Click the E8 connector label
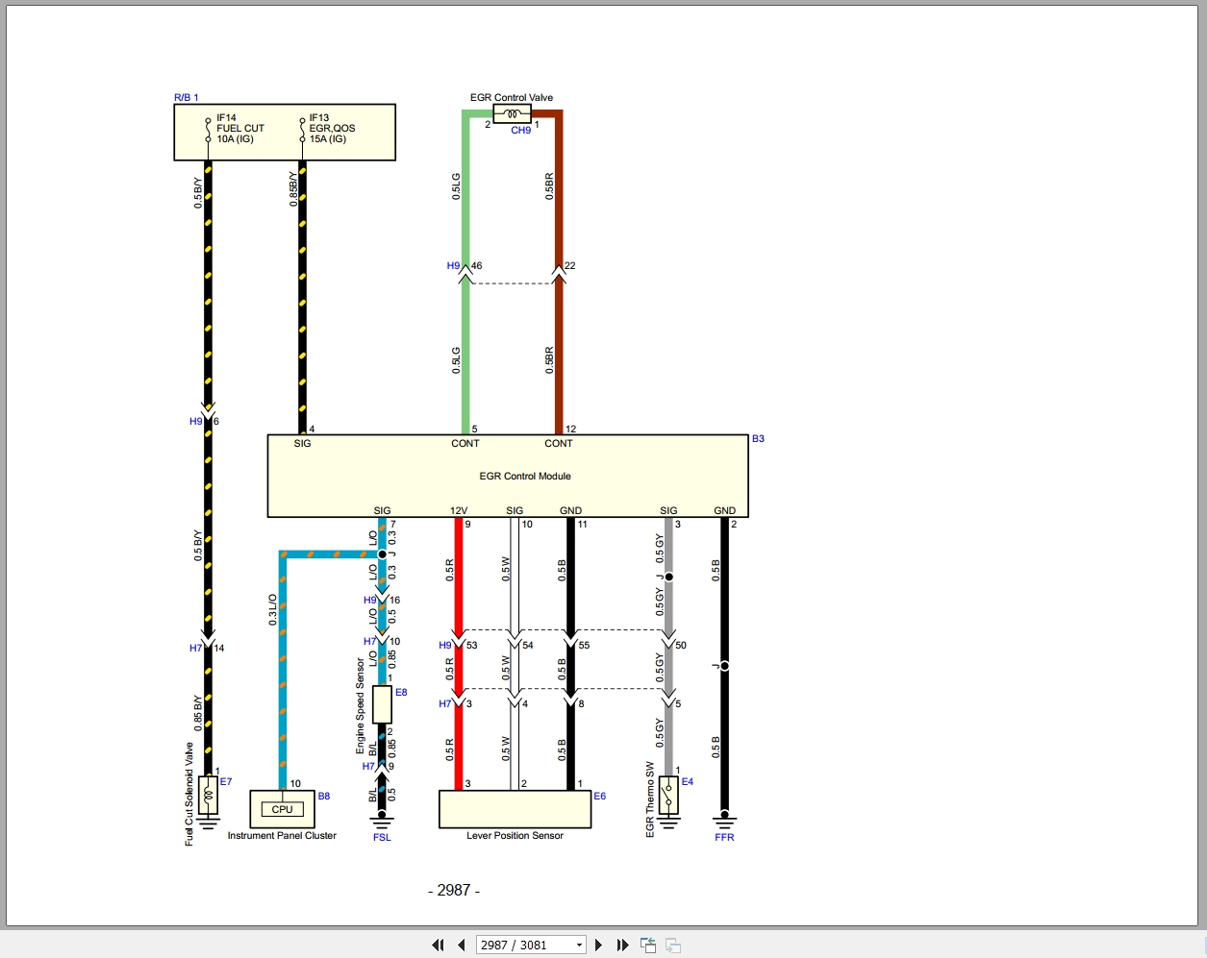The width and height of the screenshot is (1207, 958). coord(401,692)
